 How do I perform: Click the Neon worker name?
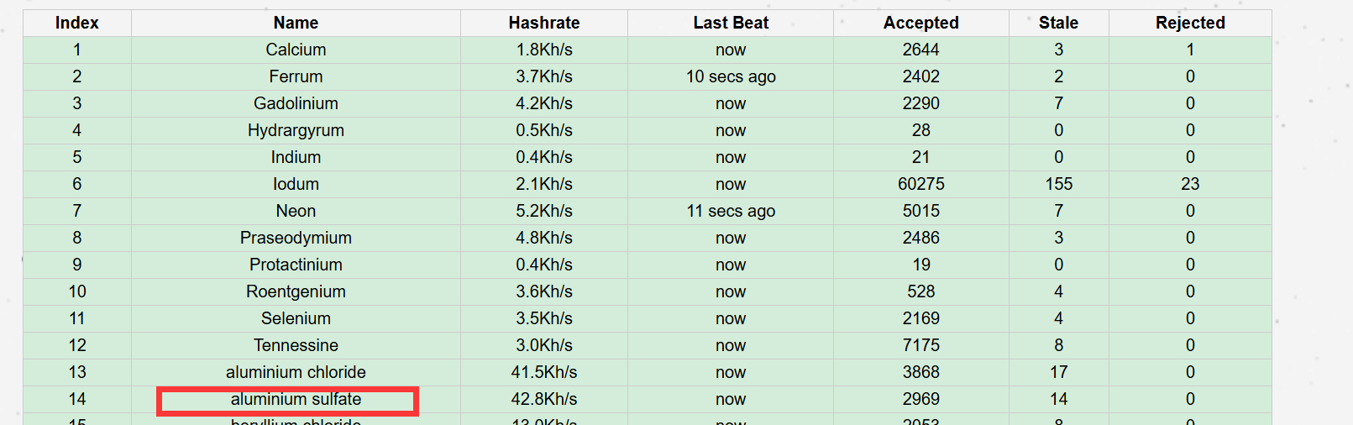[296, 211]
